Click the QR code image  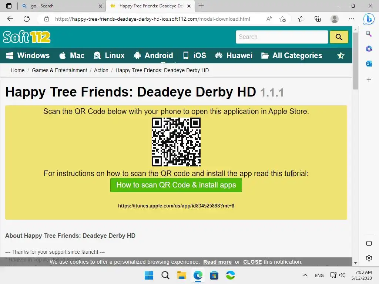point(176,142)
